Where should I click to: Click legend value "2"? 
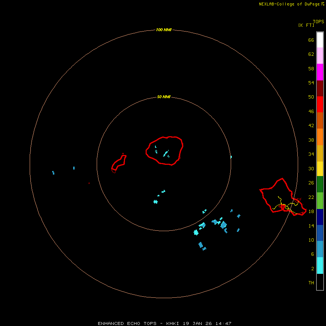[313, 269]
